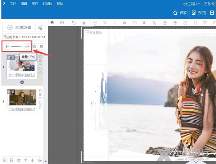Click the 新建场景 button
The image size is (216, 164).
tap(20, 27)
